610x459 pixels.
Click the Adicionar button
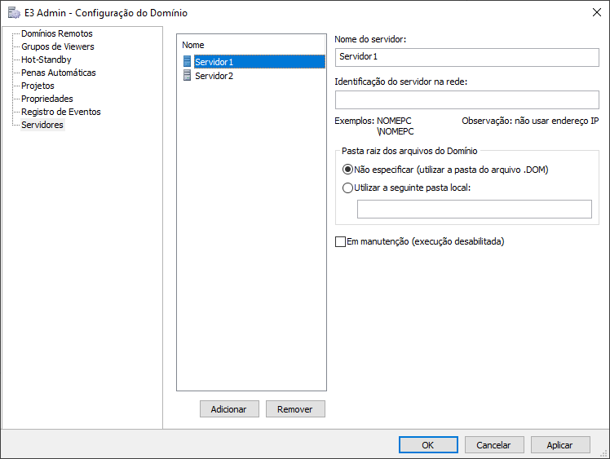coord(228,409)
